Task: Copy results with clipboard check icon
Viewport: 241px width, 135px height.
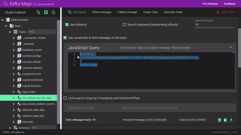Action: click(x=220, y=120)
